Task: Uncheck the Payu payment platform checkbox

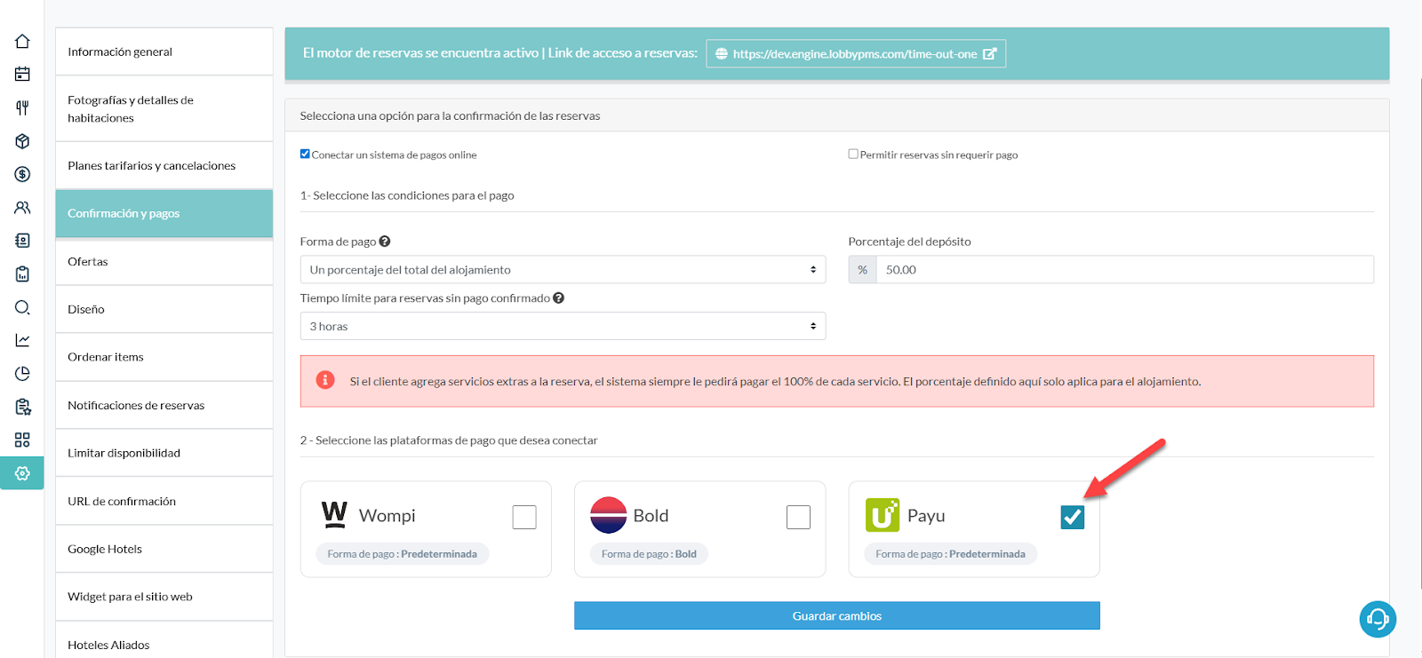Action: point(1072,517)
